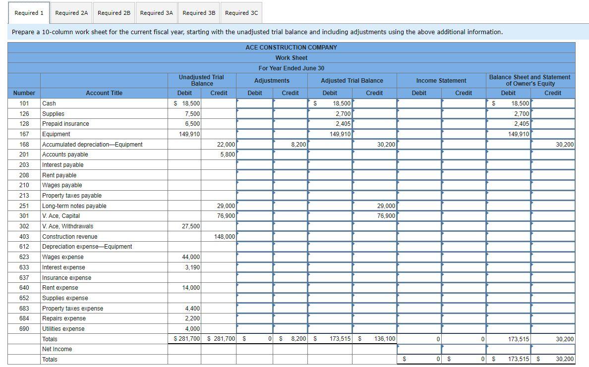The width and height of the screenshot is (589, 367).
Task: Click the Net Income row's Income Statement Debit cell
Action: tap(418, 349)
